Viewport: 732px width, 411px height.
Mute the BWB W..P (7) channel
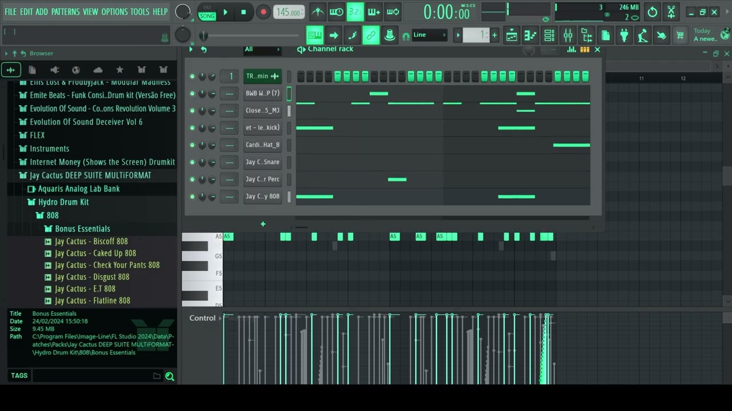click(192, 93)
